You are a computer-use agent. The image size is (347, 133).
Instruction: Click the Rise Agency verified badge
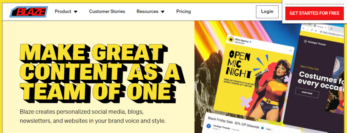[250, 42]
